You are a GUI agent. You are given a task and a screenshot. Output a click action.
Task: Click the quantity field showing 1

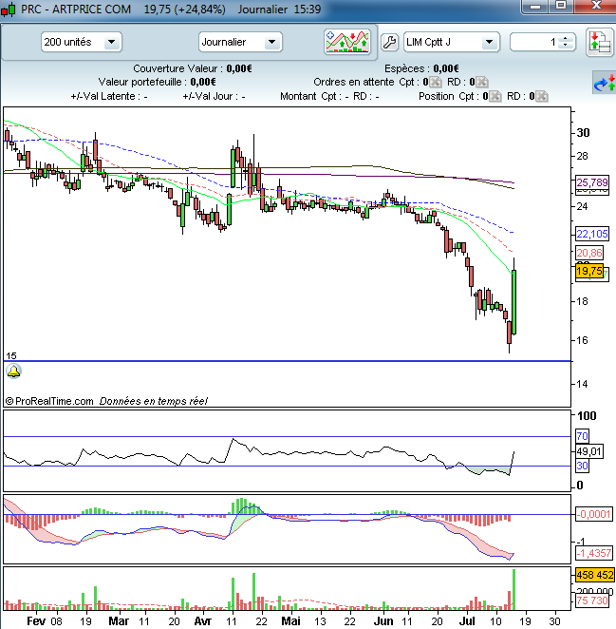534,42
